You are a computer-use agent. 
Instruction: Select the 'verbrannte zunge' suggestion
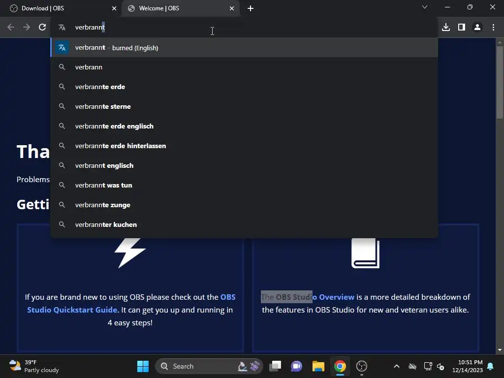[244, 205]
